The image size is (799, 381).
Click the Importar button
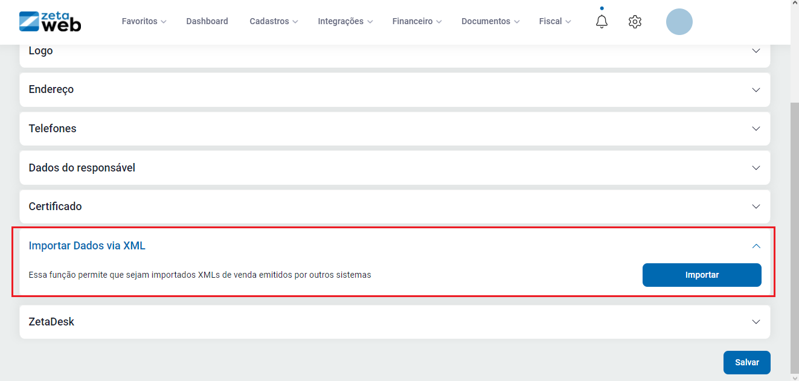click(x=702, y=275)
